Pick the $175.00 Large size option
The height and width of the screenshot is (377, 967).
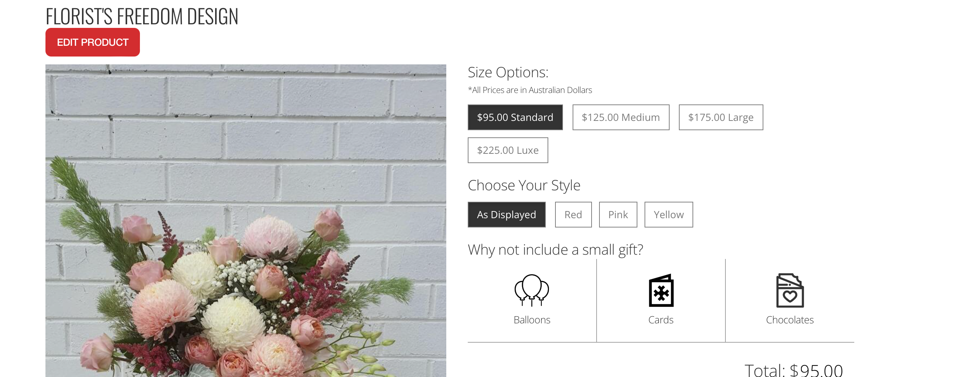point(721,117)
